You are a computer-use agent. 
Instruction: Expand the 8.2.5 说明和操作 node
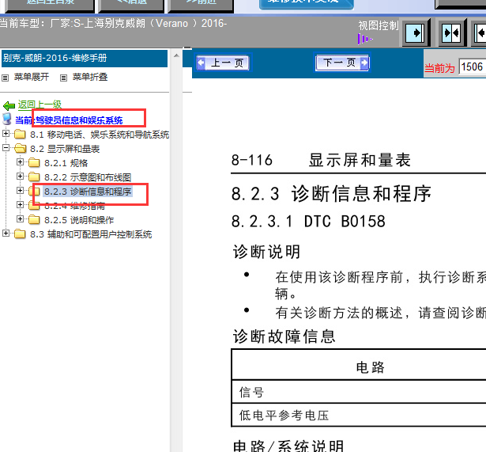[x=20, y=218]
